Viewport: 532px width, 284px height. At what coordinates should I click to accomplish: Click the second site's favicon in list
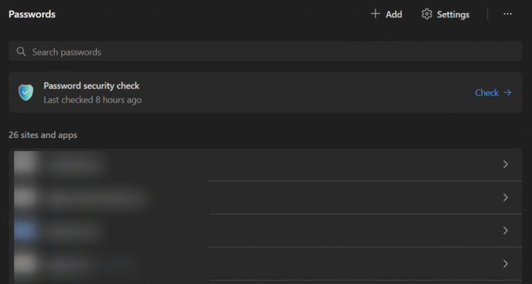point(26,197)
